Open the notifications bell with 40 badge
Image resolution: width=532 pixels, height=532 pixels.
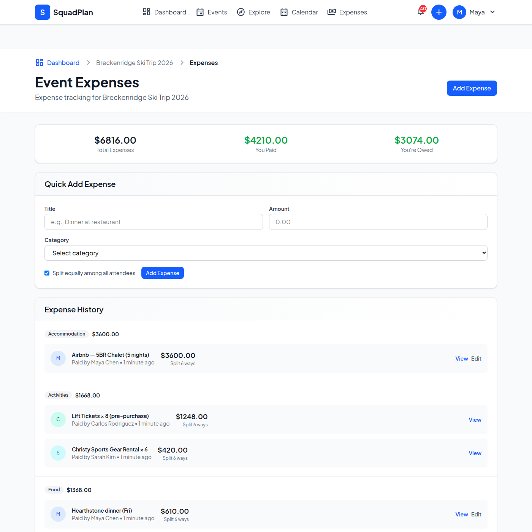[x=420, y=12]
